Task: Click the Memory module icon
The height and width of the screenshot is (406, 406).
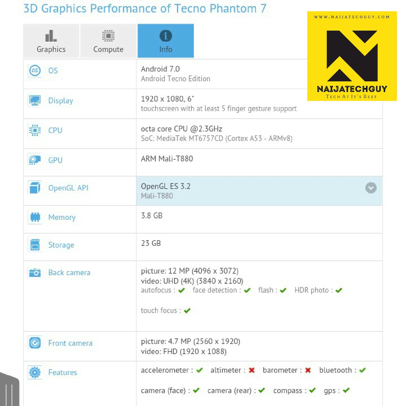Action: 35,217
